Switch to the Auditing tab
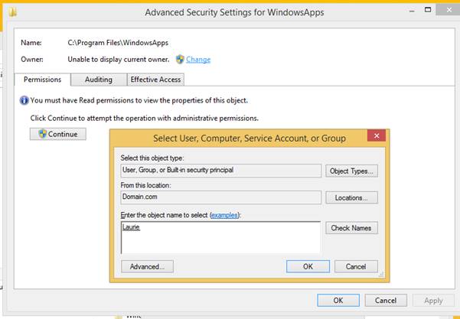 (99, 80)
